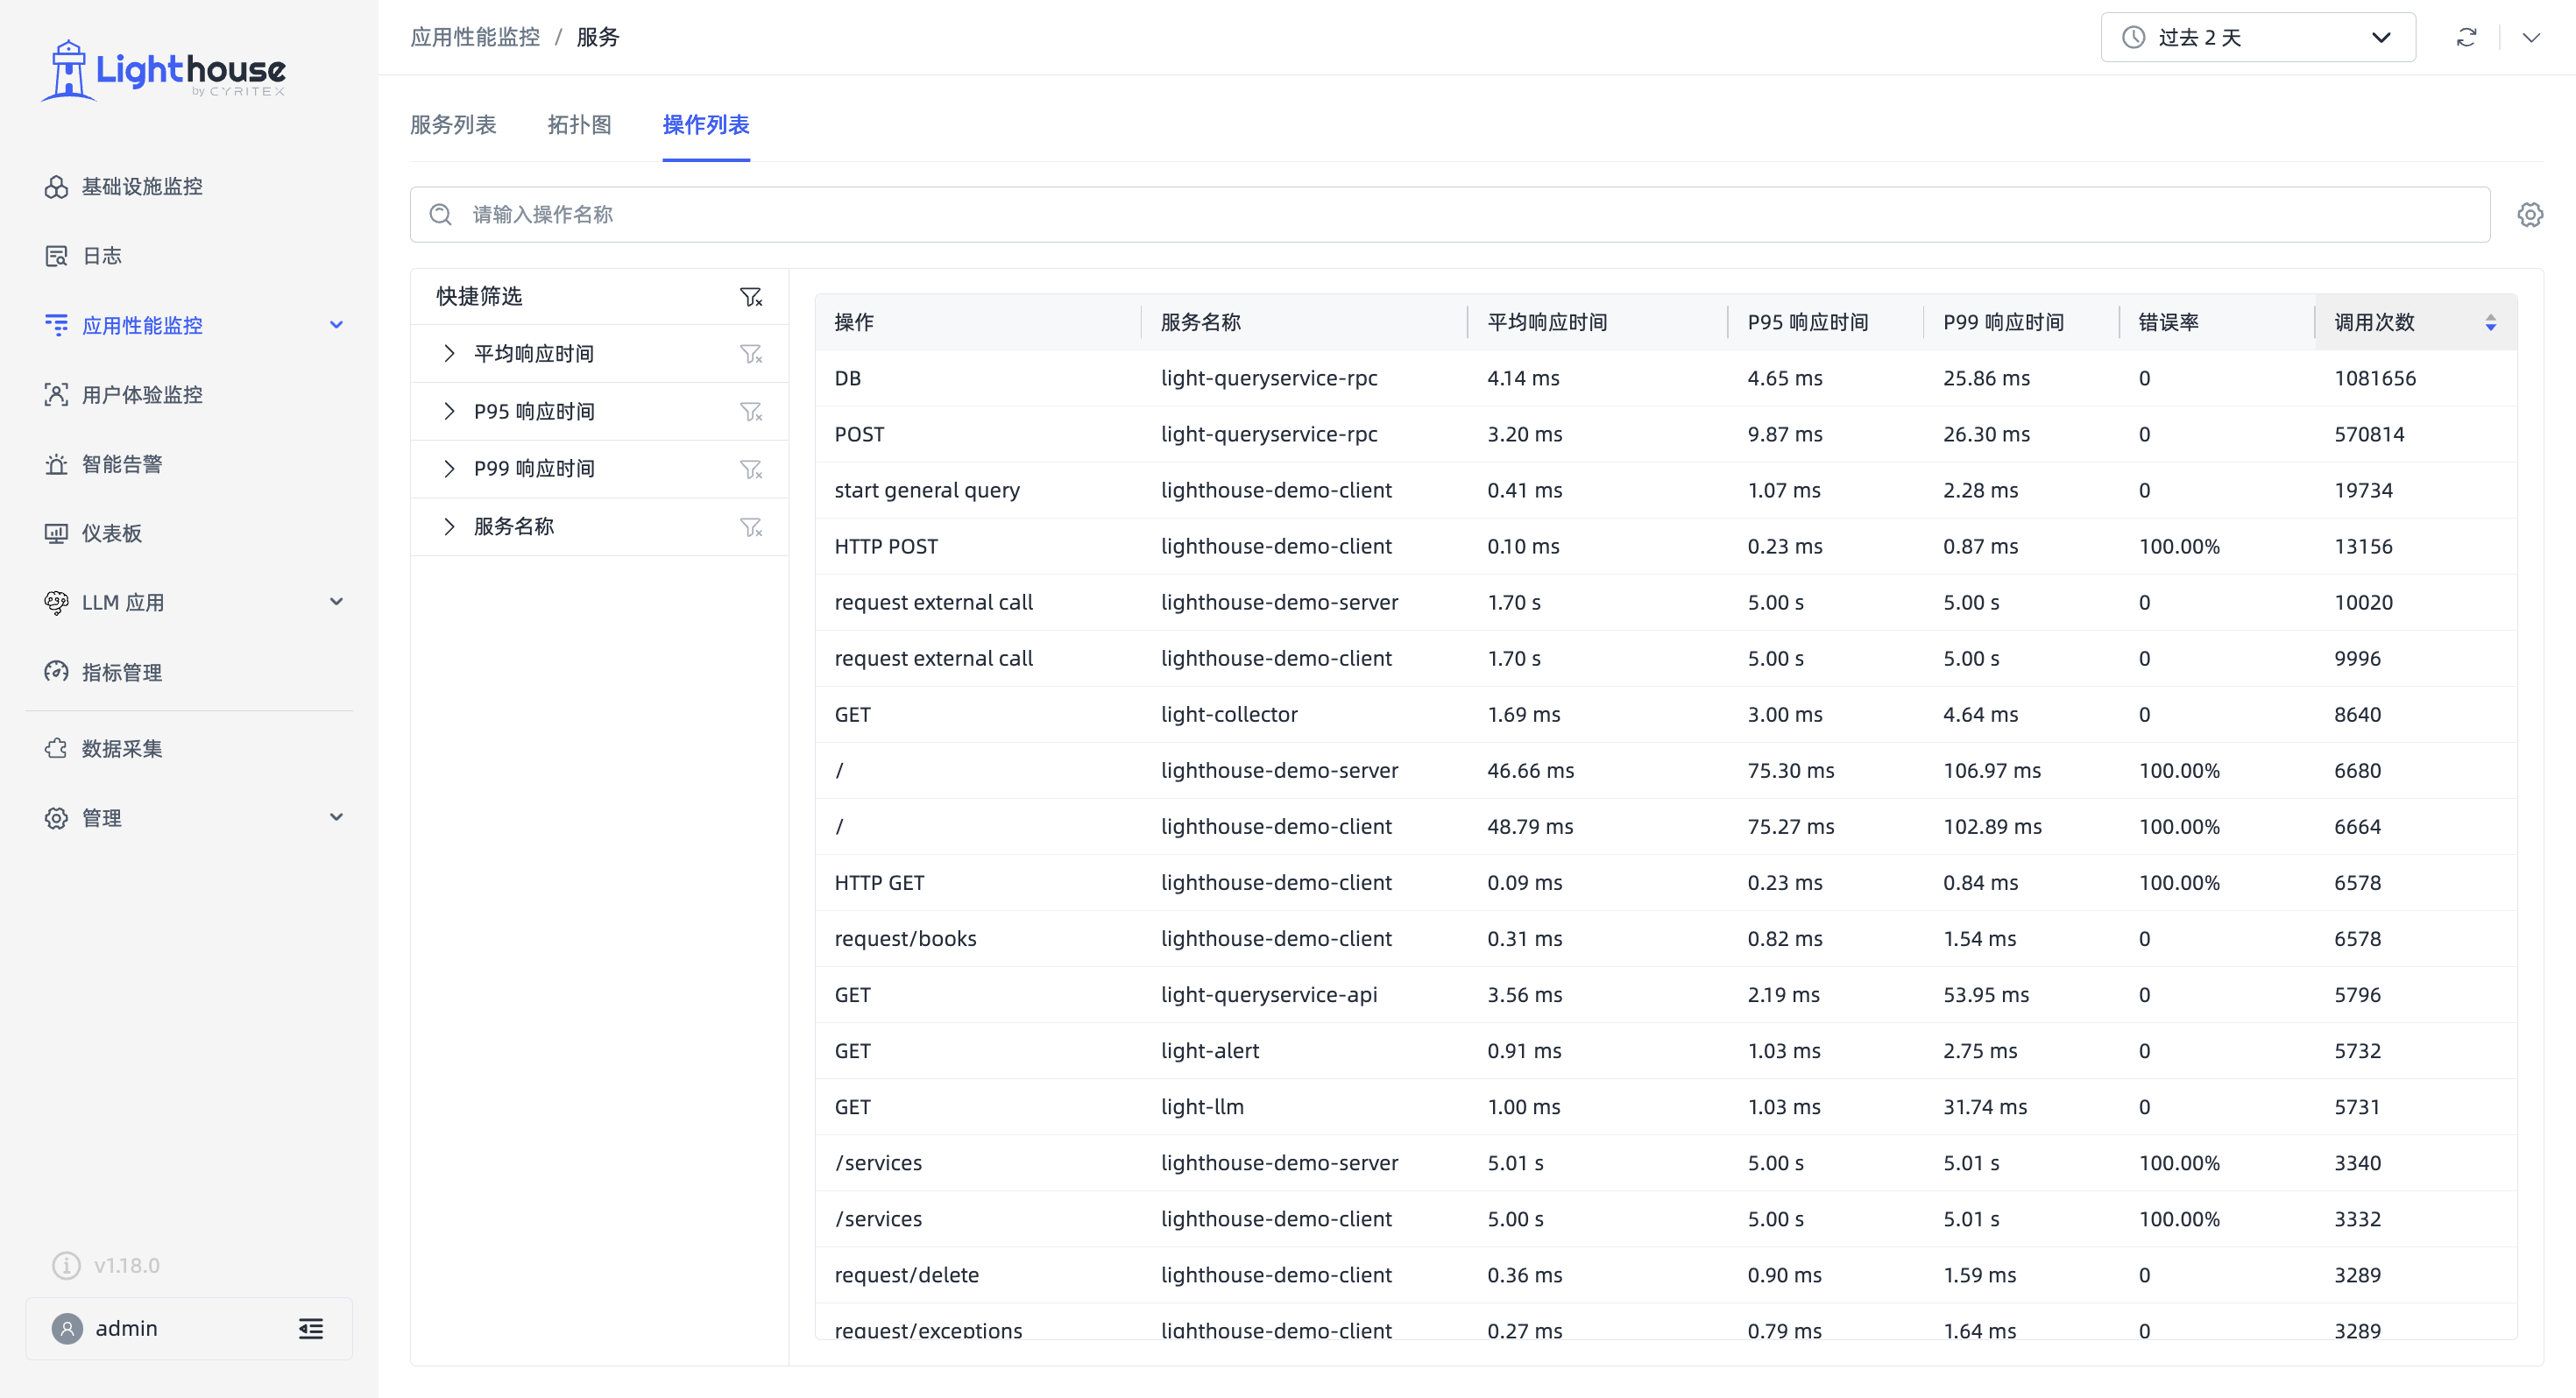Click the 应用性能监控 sidebar icon

tap(56, 325)
